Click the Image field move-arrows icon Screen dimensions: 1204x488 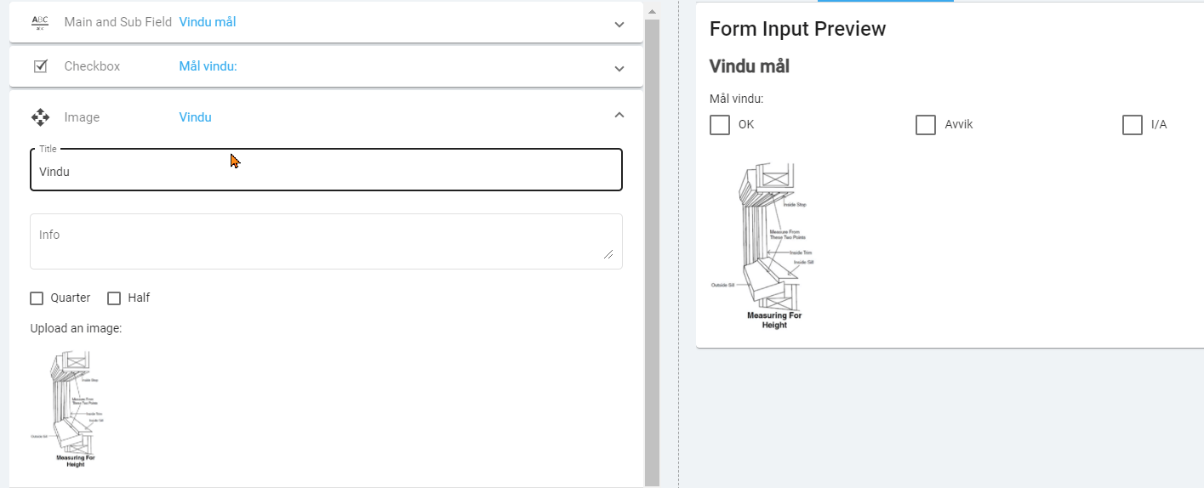click(x=40, y=117)
